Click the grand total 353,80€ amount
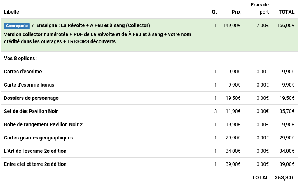 284,177
